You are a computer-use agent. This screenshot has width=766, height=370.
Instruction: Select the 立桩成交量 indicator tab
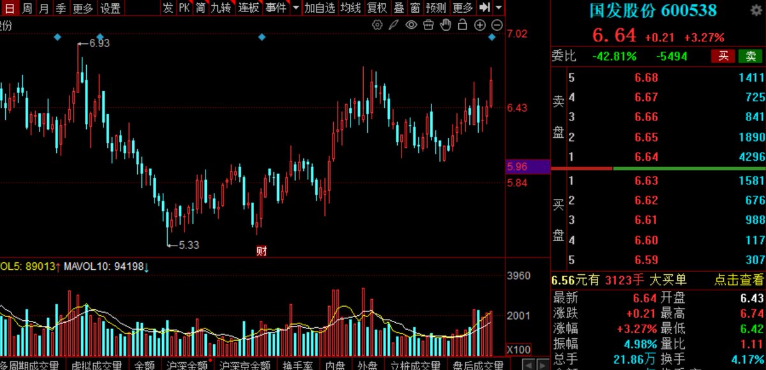[415, 366]
